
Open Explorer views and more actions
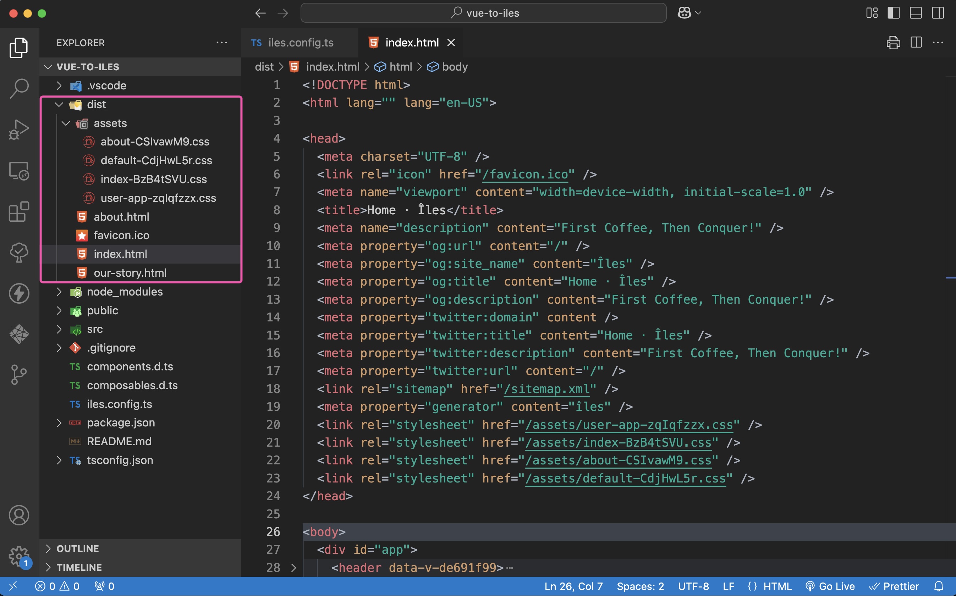pos(221,43)
